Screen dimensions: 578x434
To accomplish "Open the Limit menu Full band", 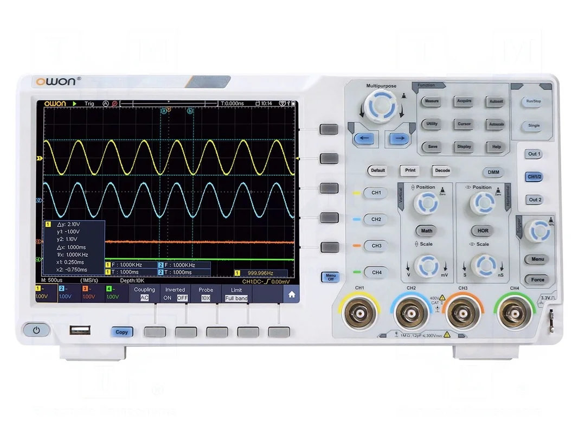I will point(236,294).
